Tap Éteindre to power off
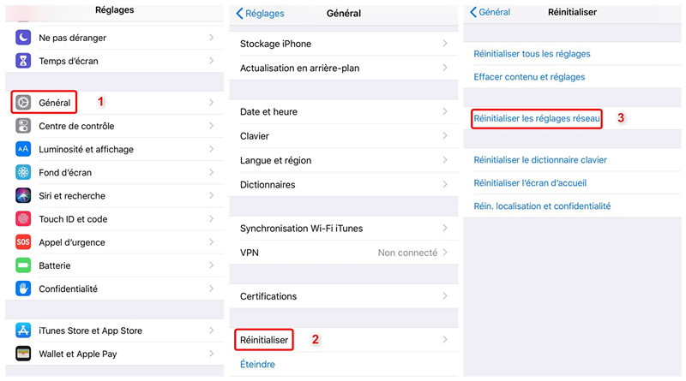Viewport: 686px width, 381px height. coord(257,365)
